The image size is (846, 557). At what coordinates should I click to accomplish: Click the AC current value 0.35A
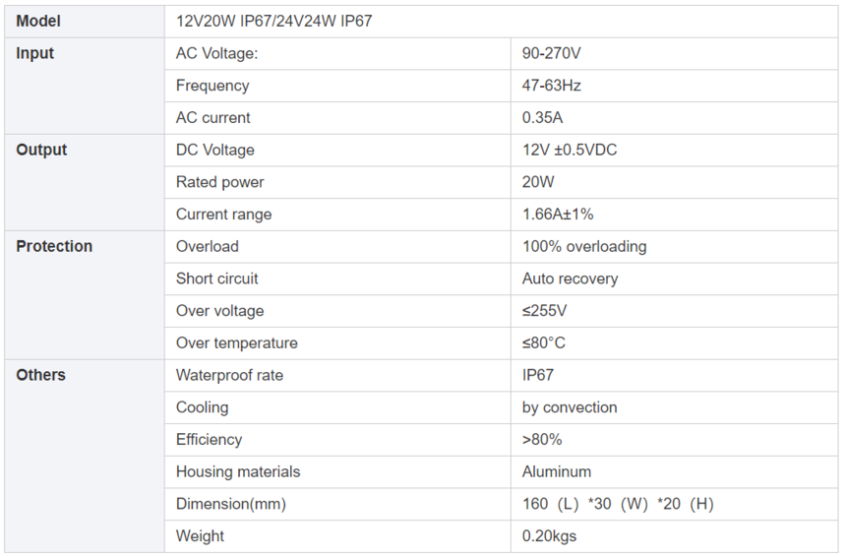(x=542, y=118)
